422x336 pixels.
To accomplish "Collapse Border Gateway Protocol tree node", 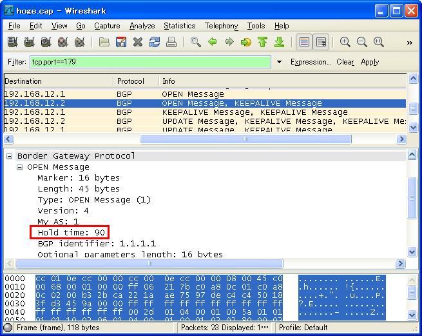I will (10, 156).
